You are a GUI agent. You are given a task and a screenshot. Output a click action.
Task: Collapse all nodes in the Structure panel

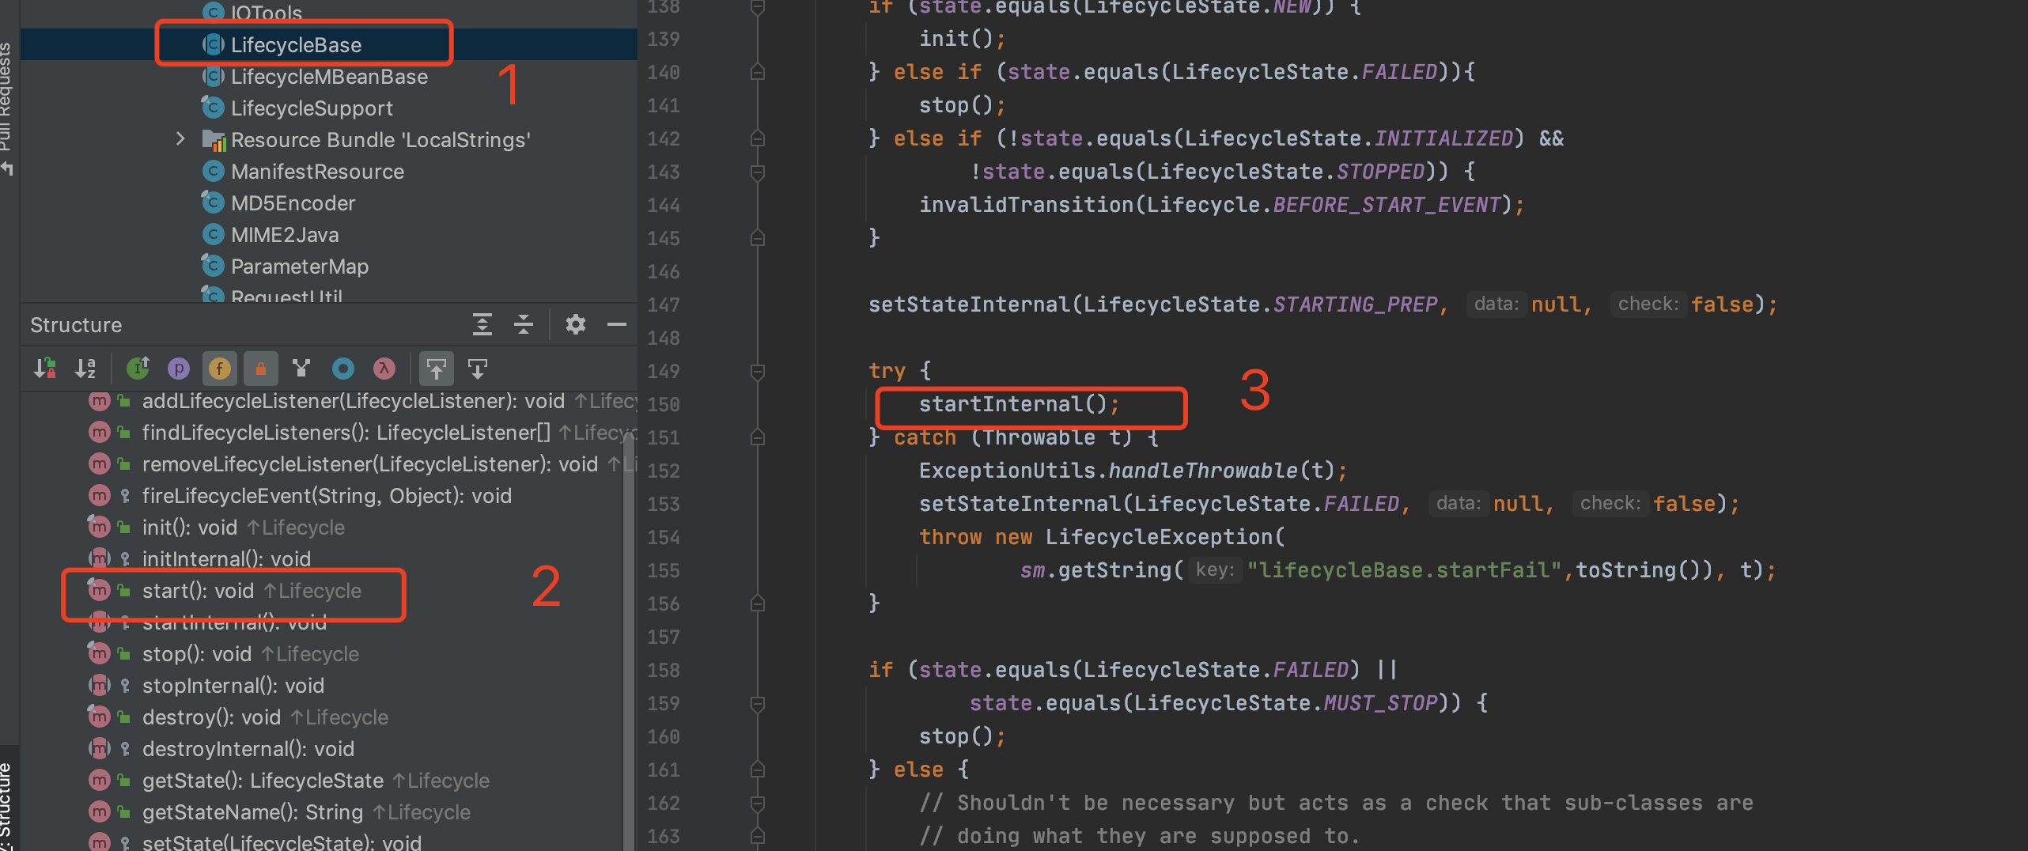pos(524,324)
